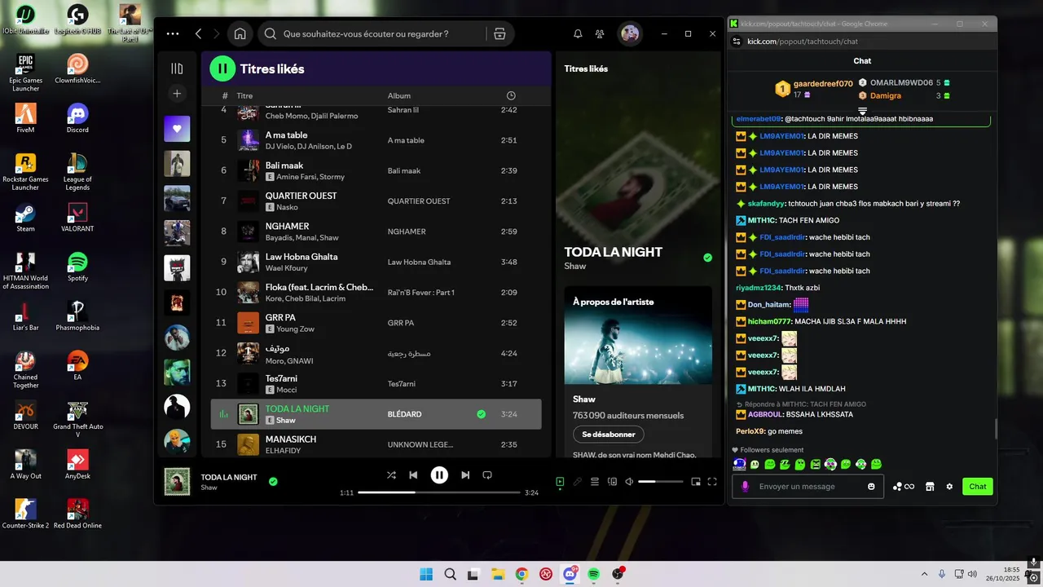Skip to previous track
Image resolution: width=1043 pixels, height=587 pixels.
coord(413,474)
